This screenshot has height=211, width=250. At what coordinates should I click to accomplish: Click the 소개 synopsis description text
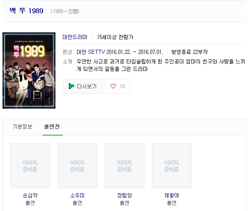161,65
